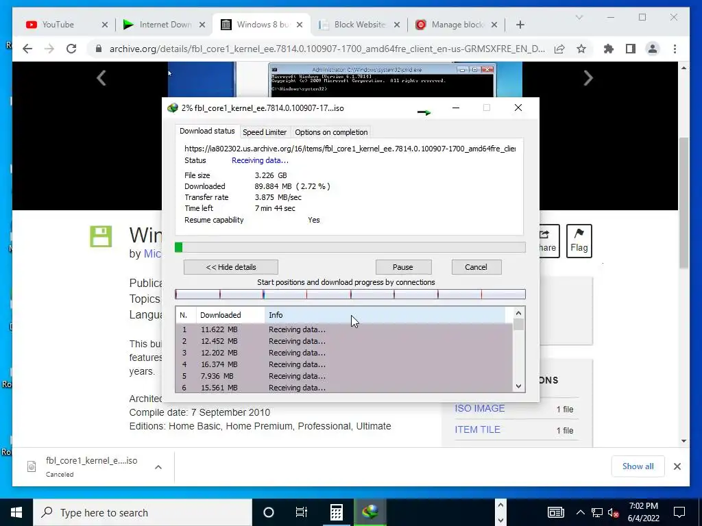This screenshot has height=526, width=702.
Task: Click Show all downloads button
Action: coord(638,466)
